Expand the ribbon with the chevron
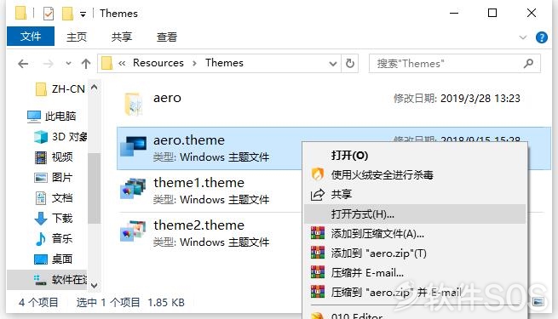Screen dimensions: 558x319 tap(523, 37)
